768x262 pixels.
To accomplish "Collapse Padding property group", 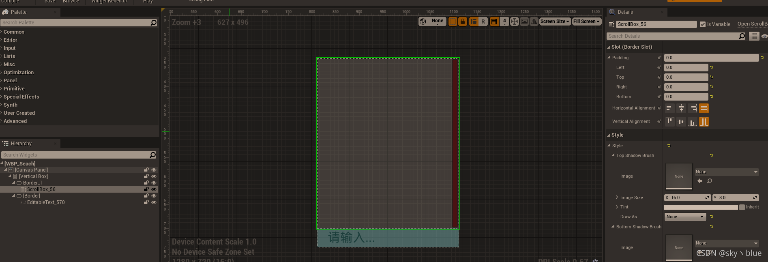I will pyautogui.click(x=609, y=58).
